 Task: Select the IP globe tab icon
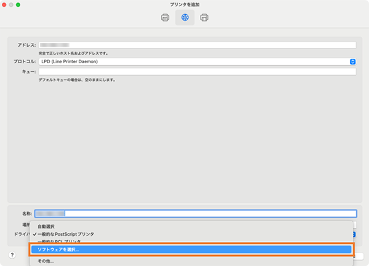click(x=185, y=18)
